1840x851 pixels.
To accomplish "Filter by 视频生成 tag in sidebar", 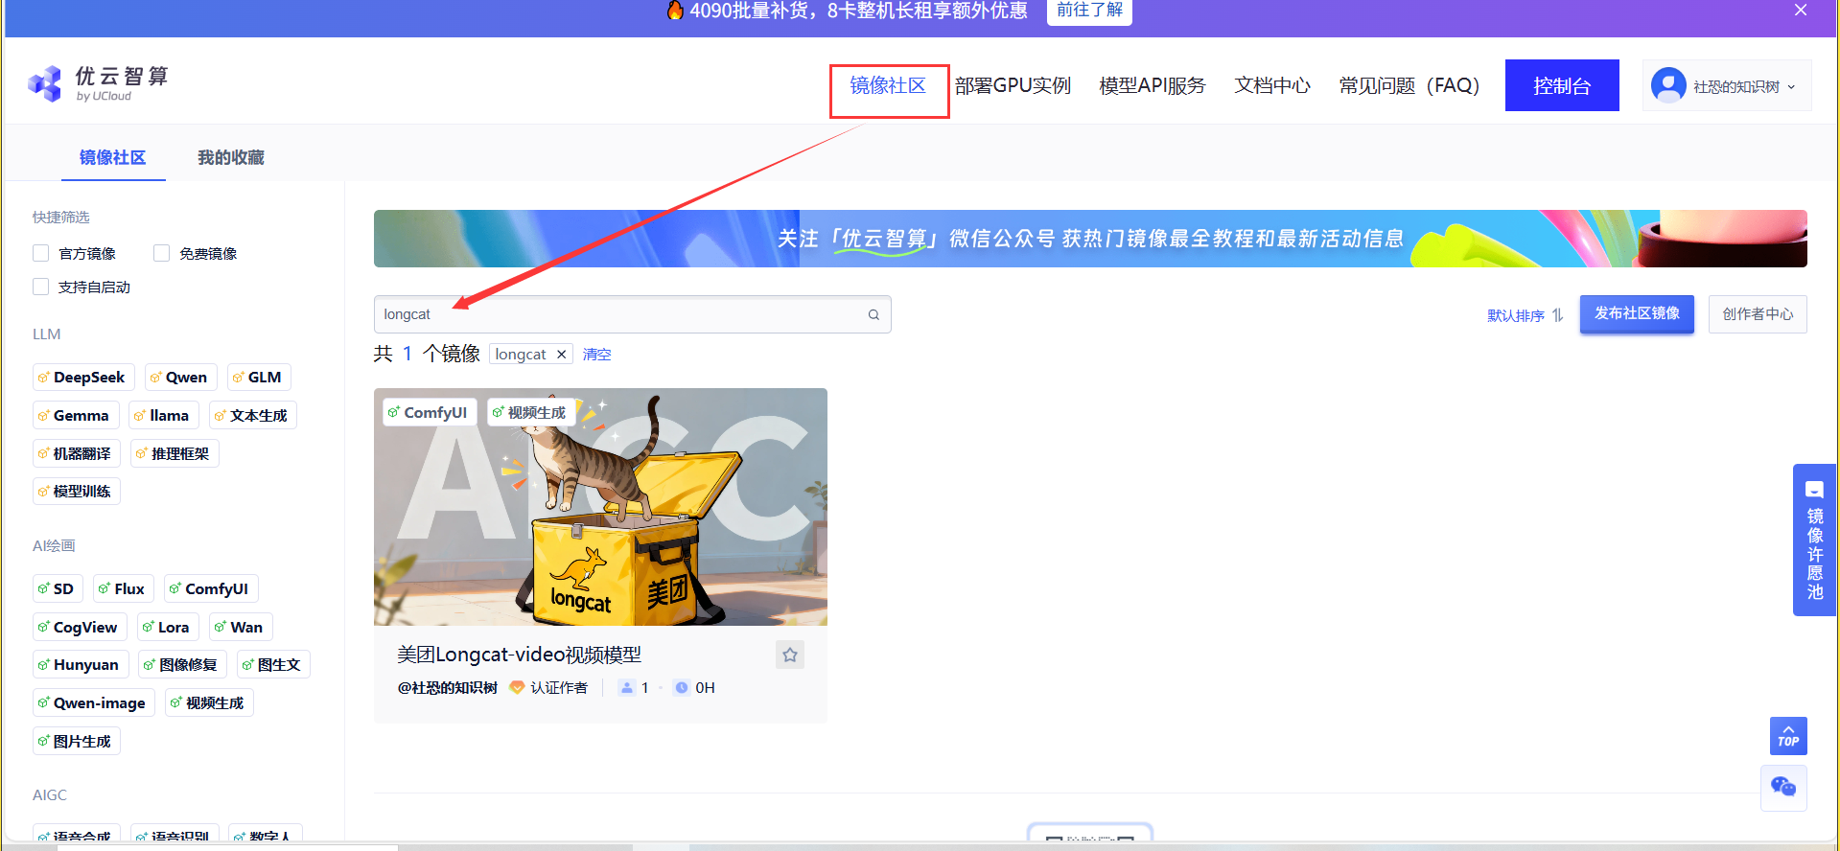I will pos(209,702).
